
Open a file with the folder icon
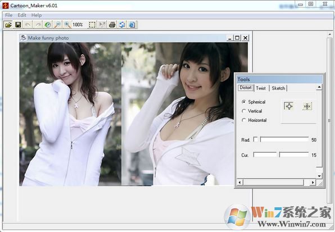coord(8,25)
